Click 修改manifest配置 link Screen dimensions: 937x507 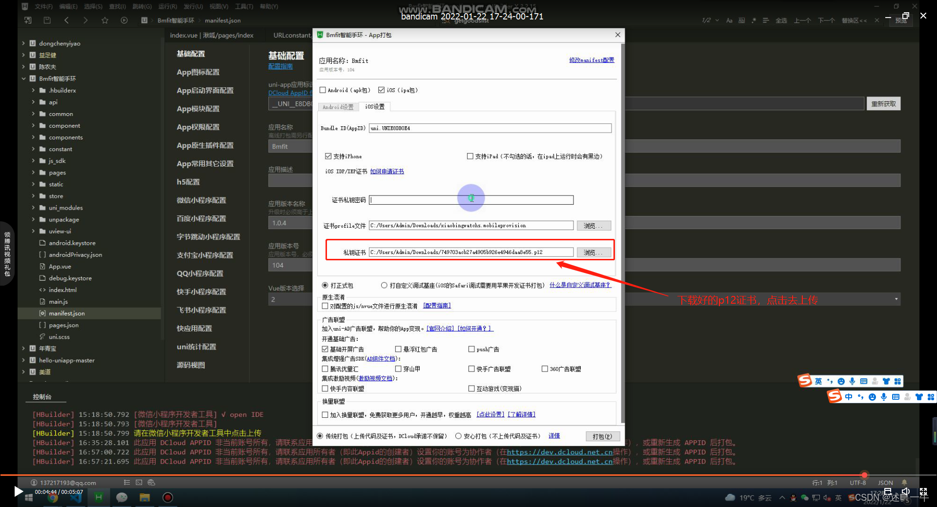click(591, 60)
